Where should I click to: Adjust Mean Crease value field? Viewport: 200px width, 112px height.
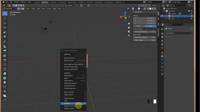tap(144, 40)
